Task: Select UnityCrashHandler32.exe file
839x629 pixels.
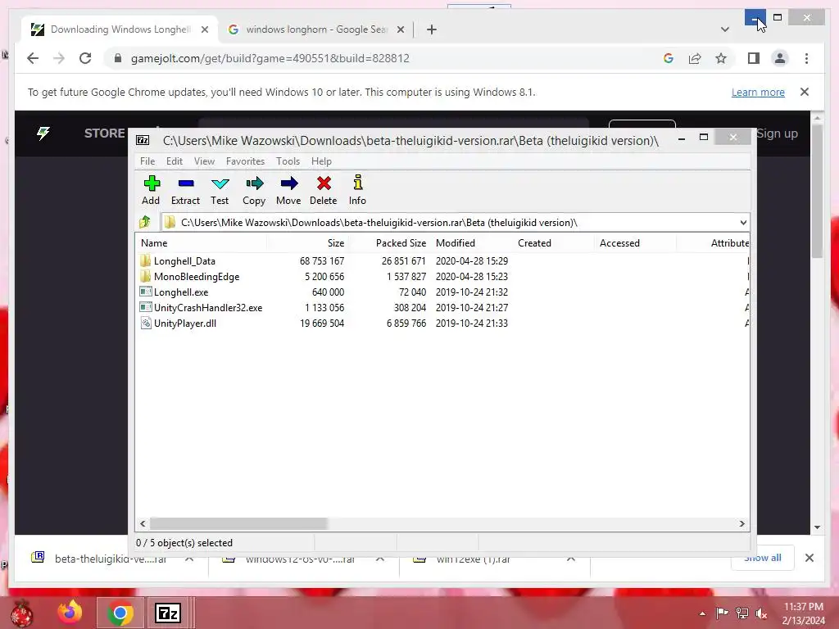Action: click(202, 308)
